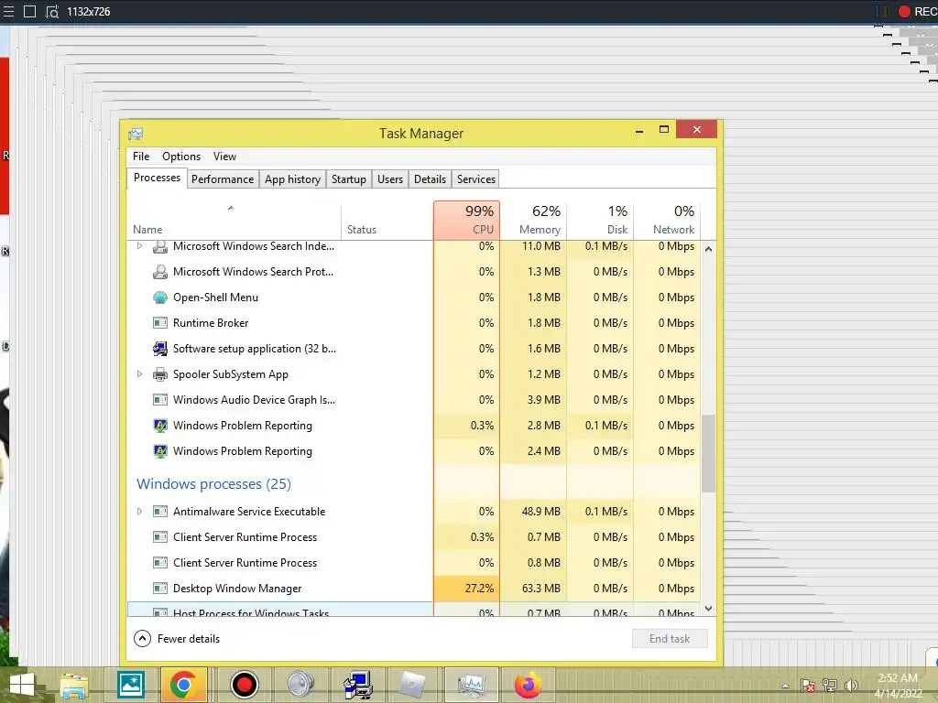Image resolution: width=938 pixels, height=703 pixels.
Task: Sort processes by CPU column
Action: click(x=466, y=221)
